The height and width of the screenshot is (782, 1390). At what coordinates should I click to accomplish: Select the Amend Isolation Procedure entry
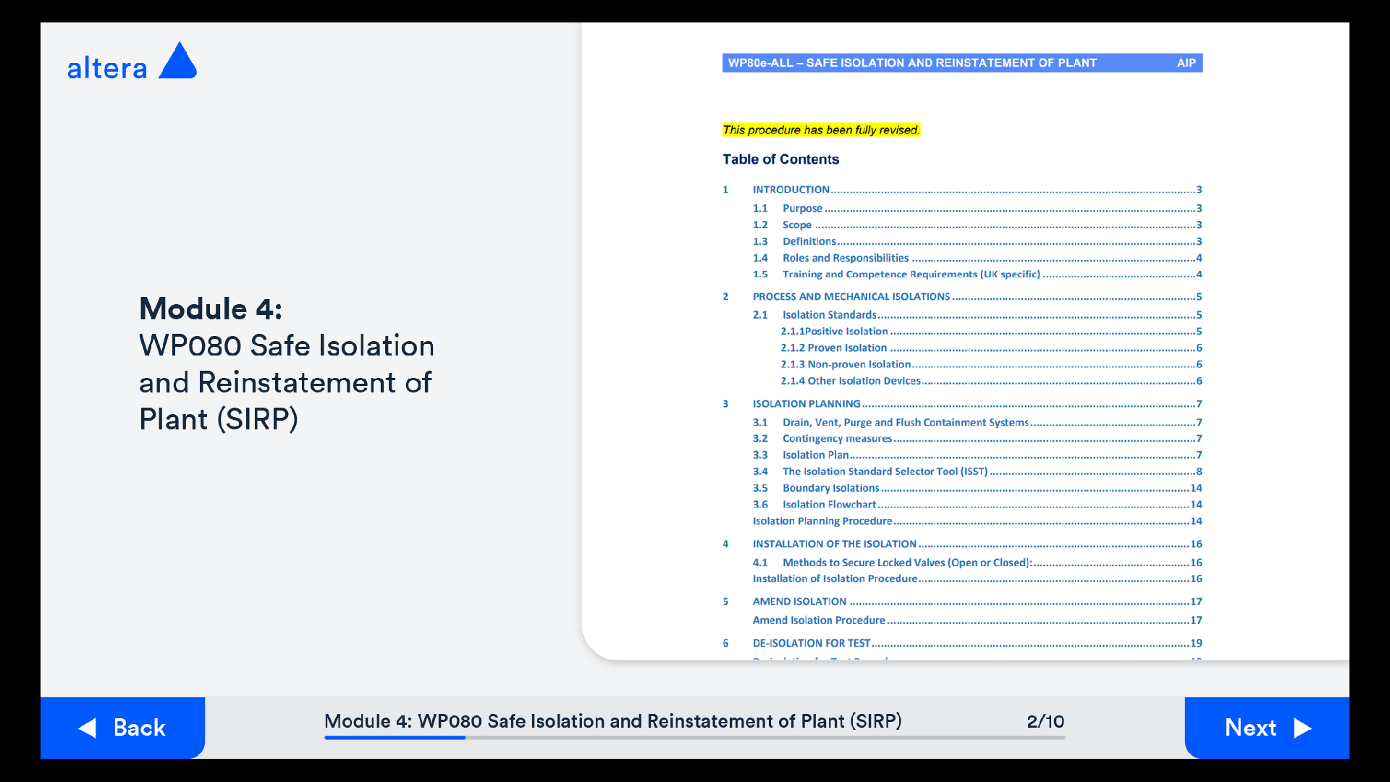coord(818,621)
